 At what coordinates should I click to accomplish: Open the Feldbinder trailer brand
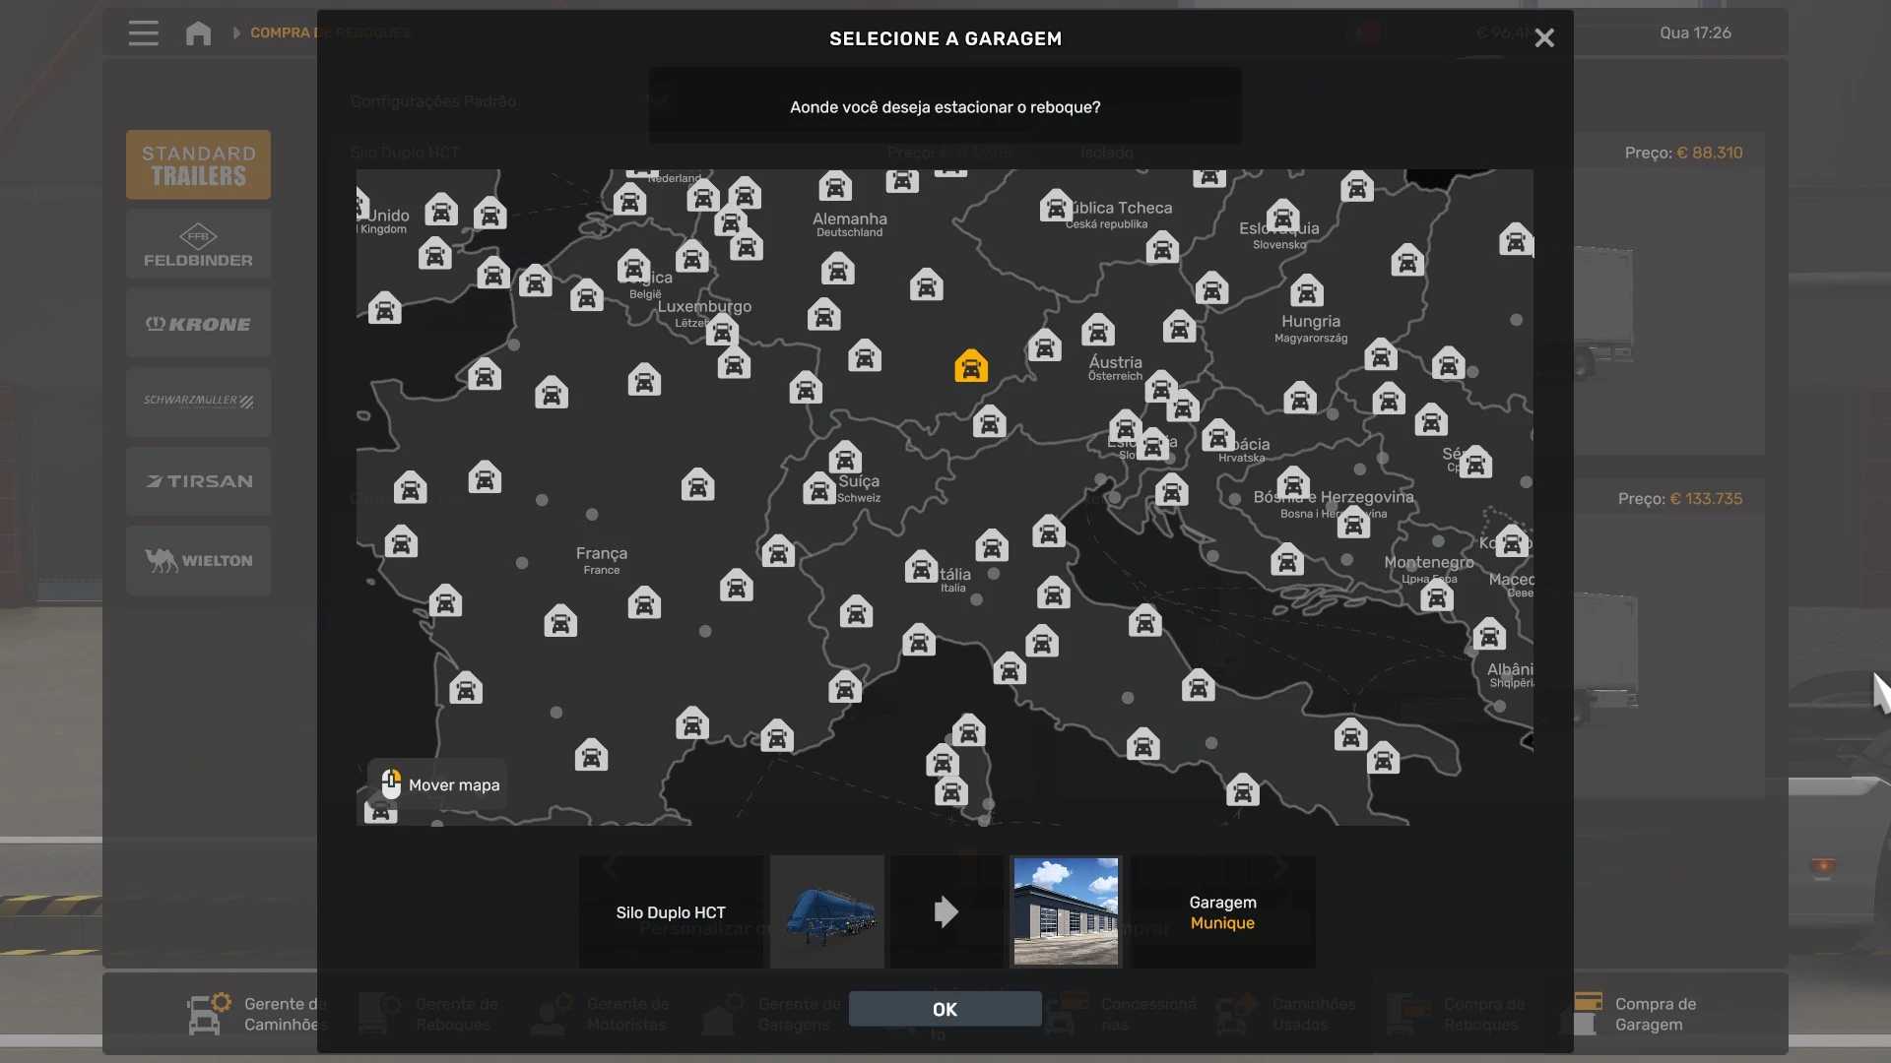click(x=198, y=244)
